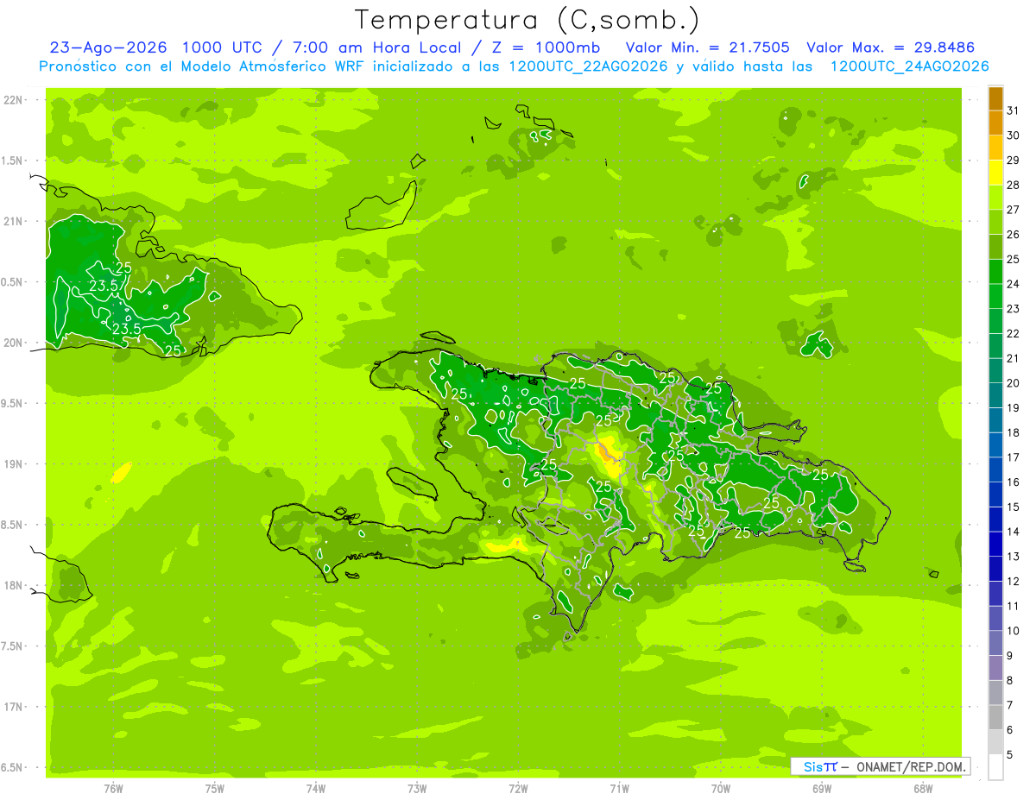
Task: Click the color scale label '26'
Action: pos(1014,234)
